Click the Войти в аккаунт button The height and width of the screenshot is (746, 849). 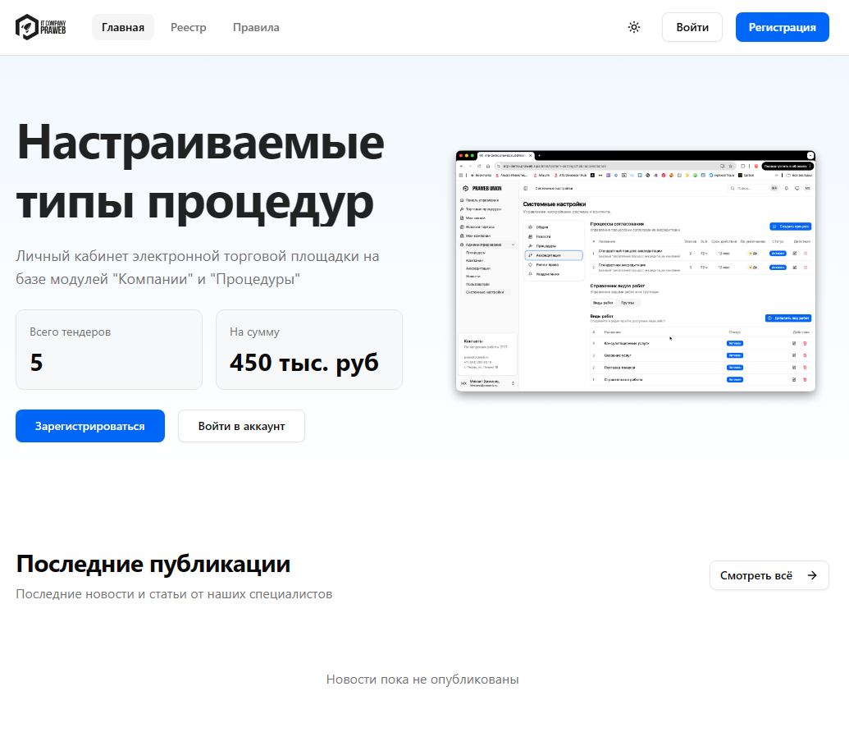[x=241, y=426]
